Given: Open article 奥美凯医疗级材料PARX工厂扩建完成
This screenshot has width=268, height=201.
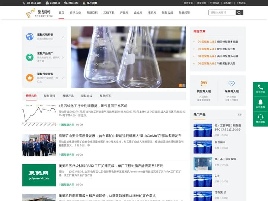Looking at the screenshot, I should 111,166.
